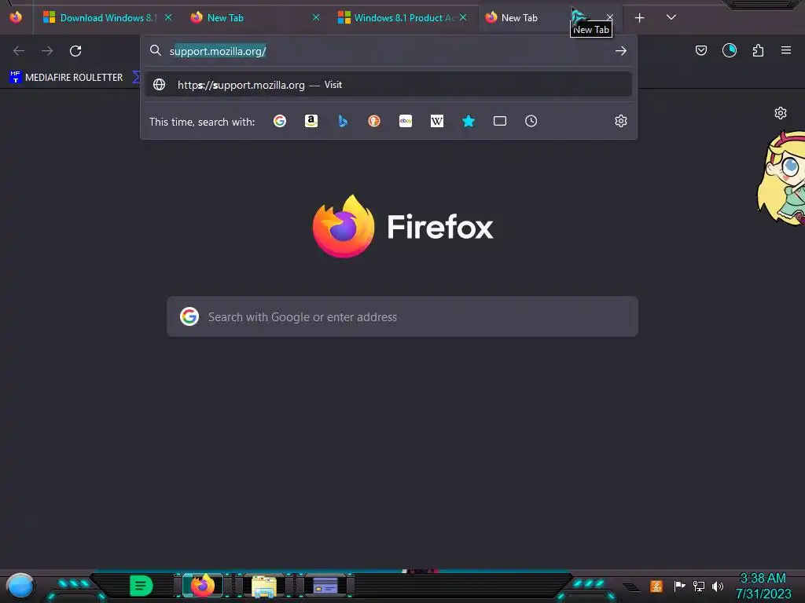The width and height of the screenshot is (805, 603).
Task: Open volume speaker tray icon
Action: coord(717,586)
